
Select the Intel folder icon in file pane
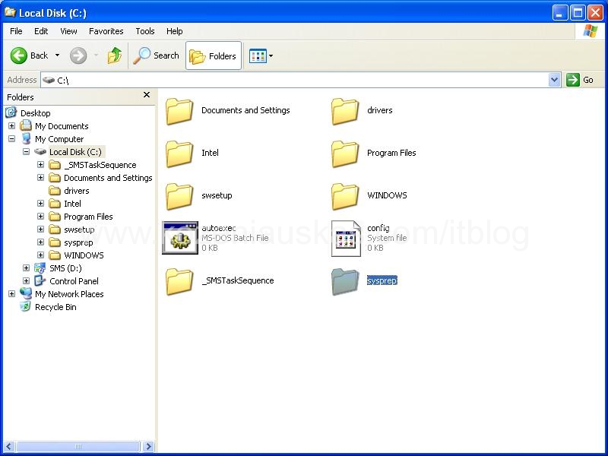179,154
